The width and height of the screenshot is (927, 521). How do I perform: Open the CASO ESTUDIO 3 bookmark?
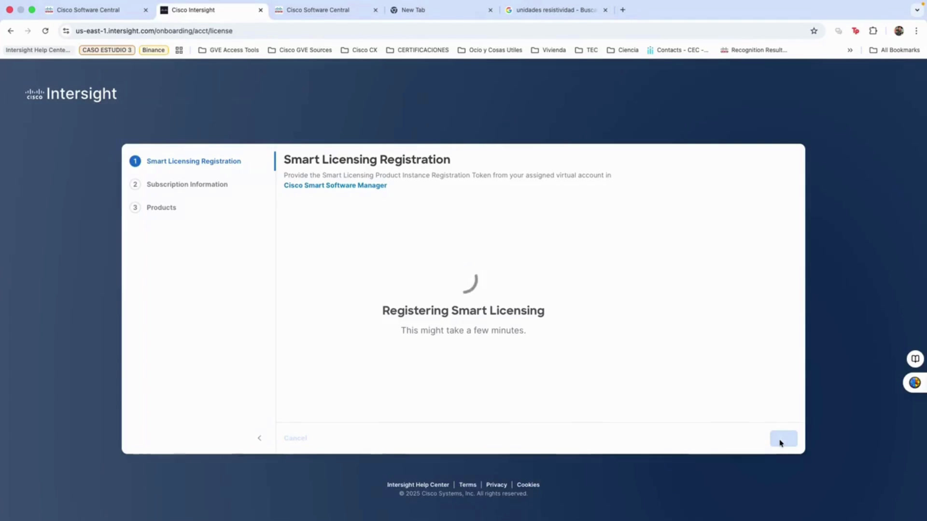[x=107, y=50]
